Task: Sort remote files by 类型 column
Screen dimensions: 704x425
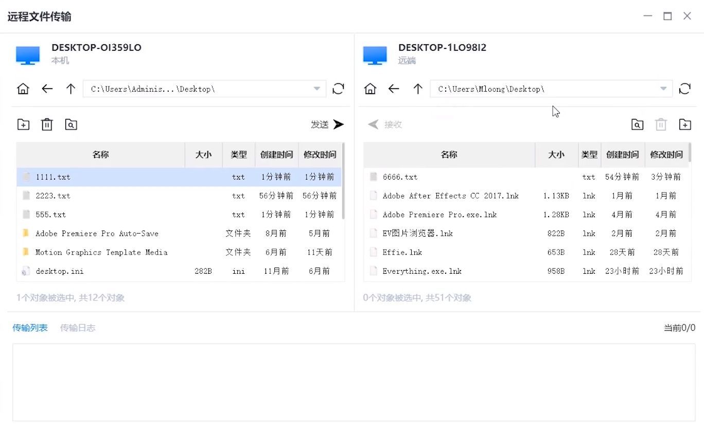Action: tap(589, 154)
